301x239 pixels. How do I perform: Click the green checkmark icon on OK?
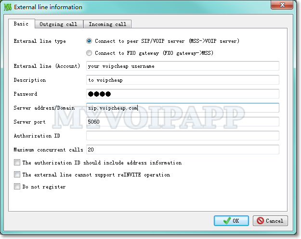tap(227, 221)
